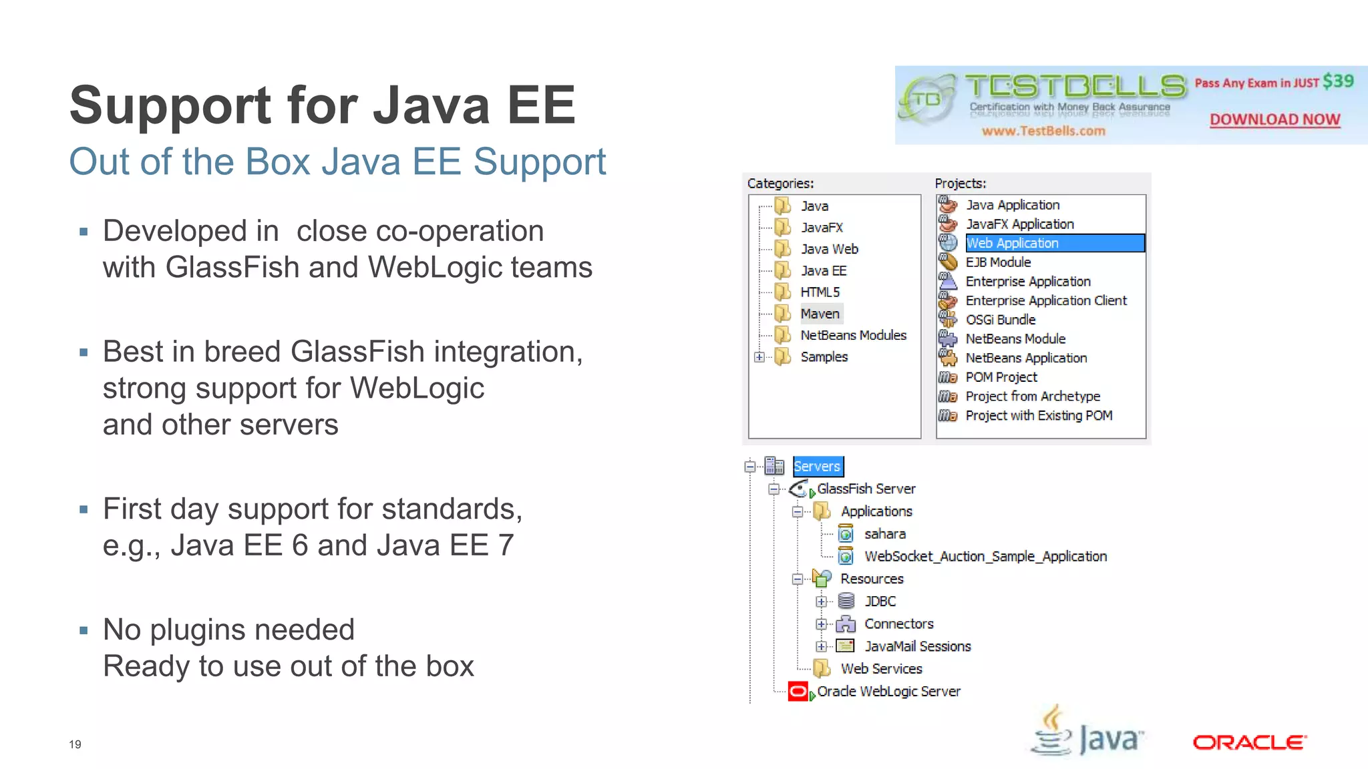Screen dimensions: 1368x769
Task: Select the Maven category label
Action: click(820, 314)
